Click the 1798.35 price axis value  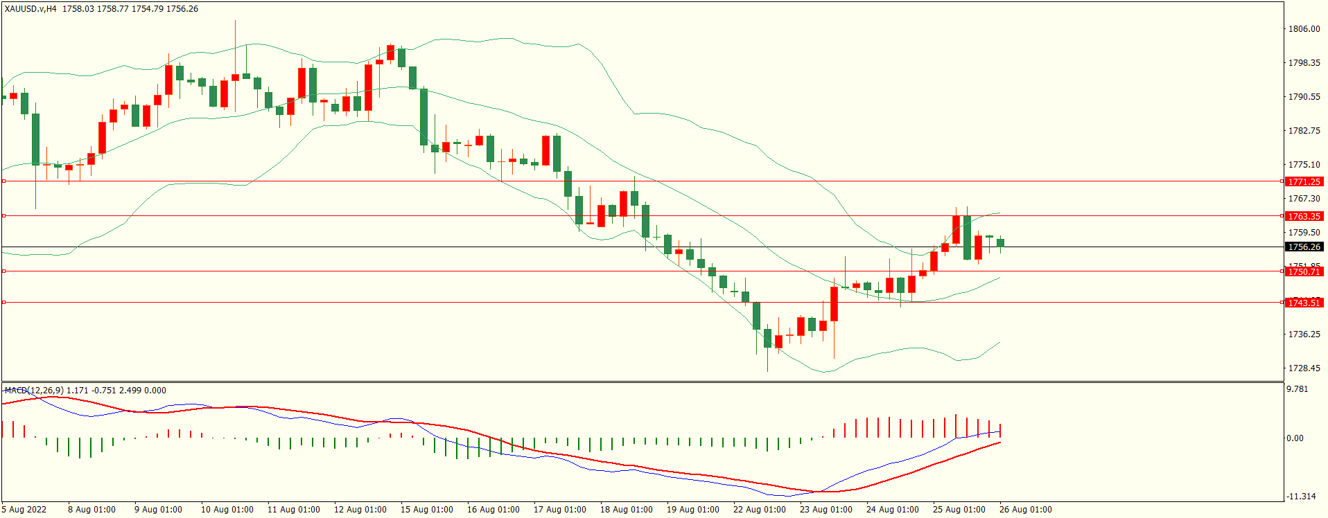point(1304,63)
